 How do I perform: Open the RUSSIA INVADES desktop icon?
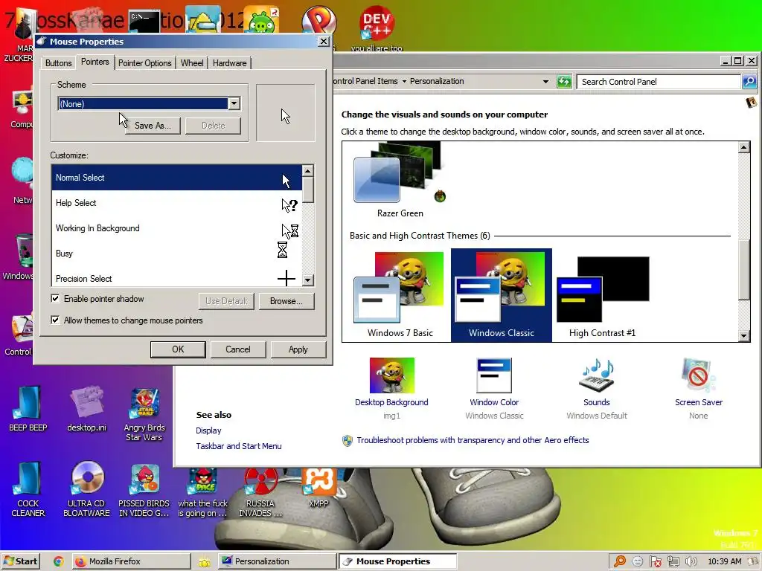(x=260, y=493)
